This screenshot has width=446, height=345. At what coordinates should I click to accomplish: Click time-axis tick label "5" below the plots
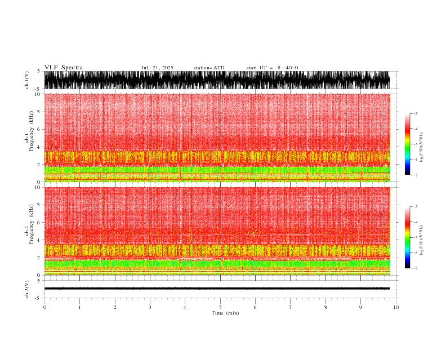point(220,307)
